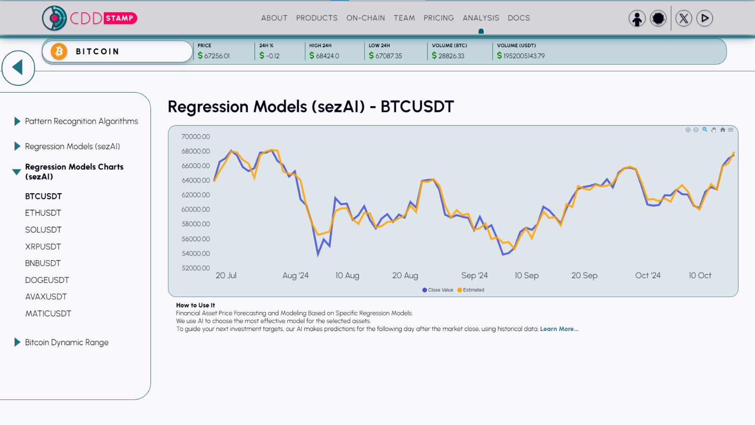
Task: Activate the selection zoom magnifier tool
Action: [705, 130]
